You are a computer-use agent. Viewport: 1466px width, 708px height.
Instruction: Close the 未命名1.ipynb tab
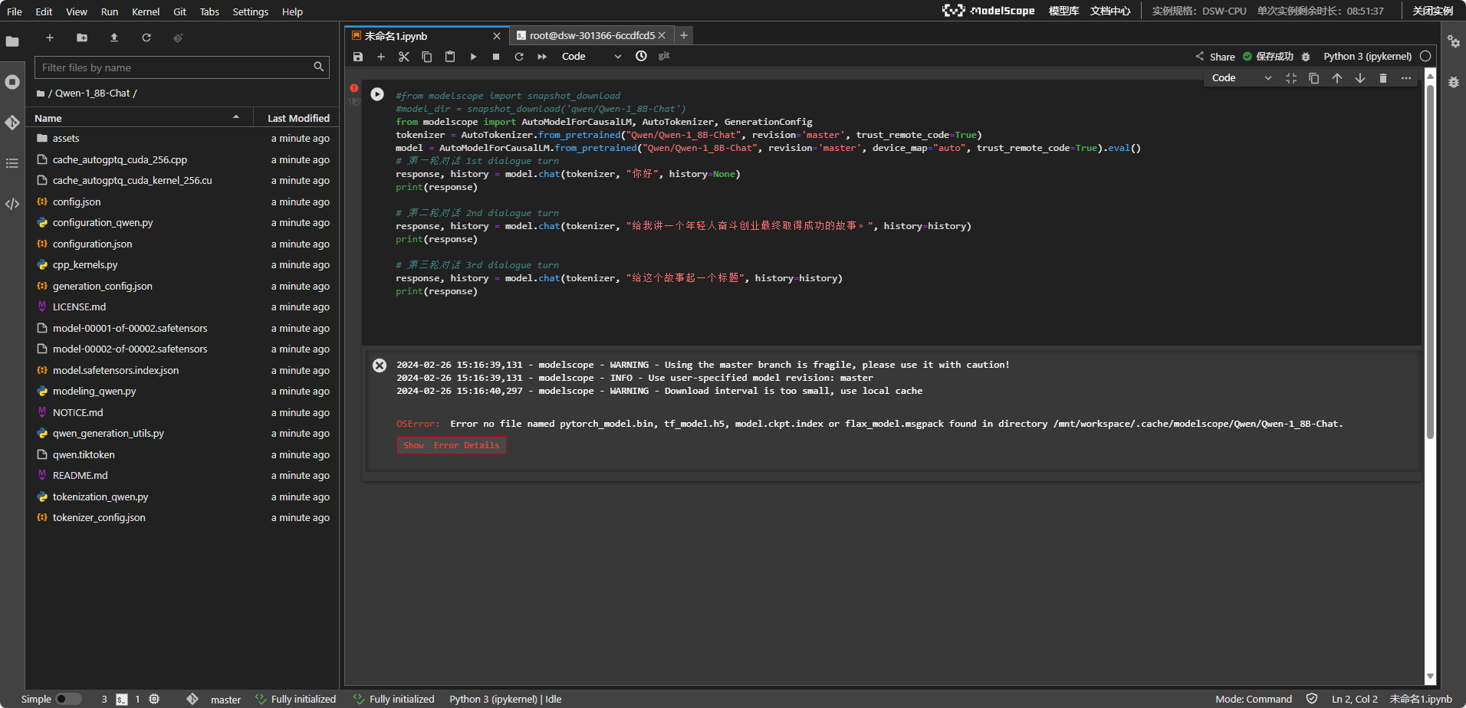tap(497, 36)
